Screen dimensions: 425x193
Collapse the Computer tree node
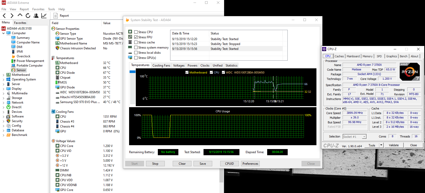tap(3, 33)
